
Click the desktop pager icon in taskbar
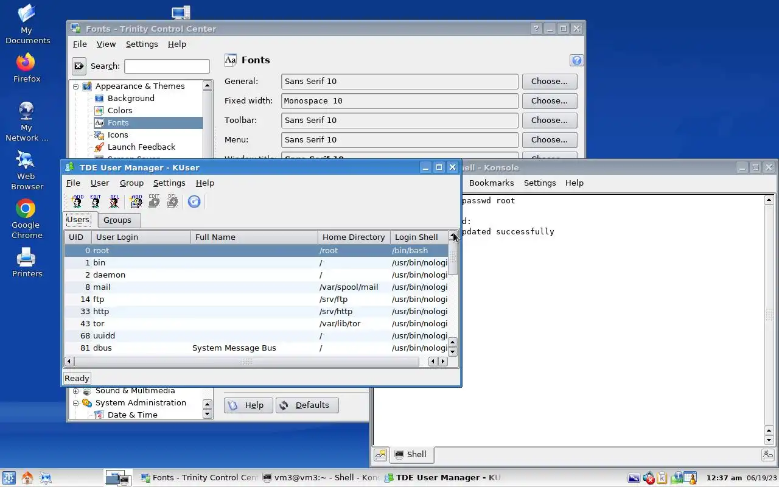117,478
